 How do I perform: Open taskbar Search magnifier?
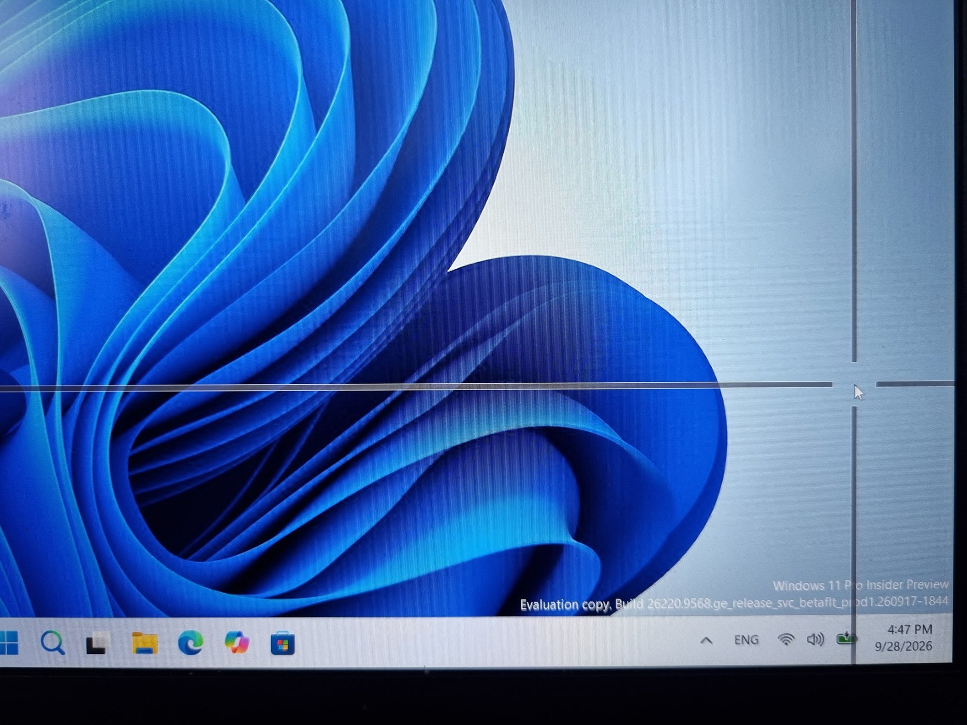[52, 643]
